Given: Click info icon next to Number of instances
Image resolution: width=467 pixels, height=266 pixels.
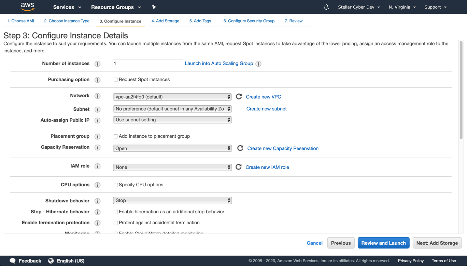Looking at the screenshot, I should tap(98, 64).
